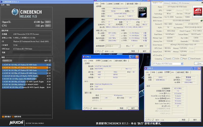Viewport: 203px width, 127px height.
Task: Switch to the 記憶體 tab in the top CPU-Z window
Action: tap(116, 4)
